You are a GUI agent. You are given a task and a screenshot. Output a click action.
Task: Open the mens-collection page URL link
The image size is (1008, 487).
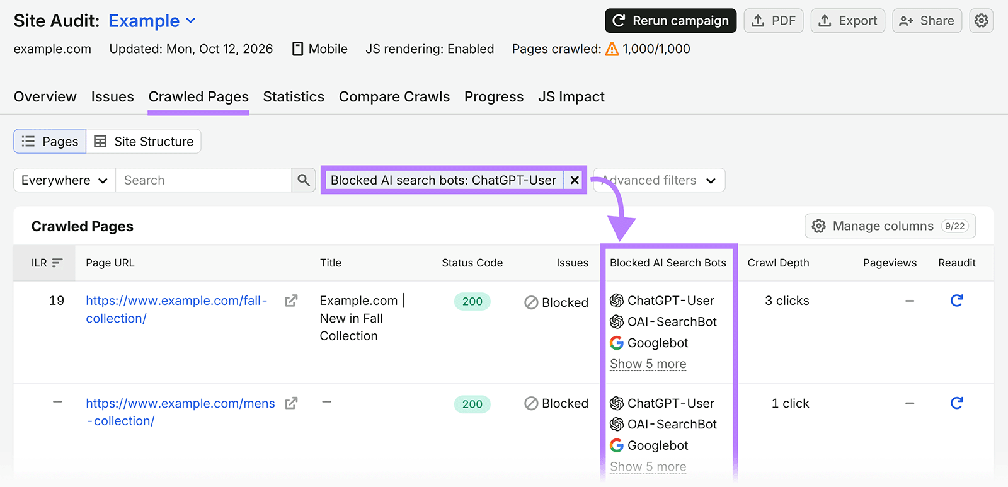tap(180, 412)
